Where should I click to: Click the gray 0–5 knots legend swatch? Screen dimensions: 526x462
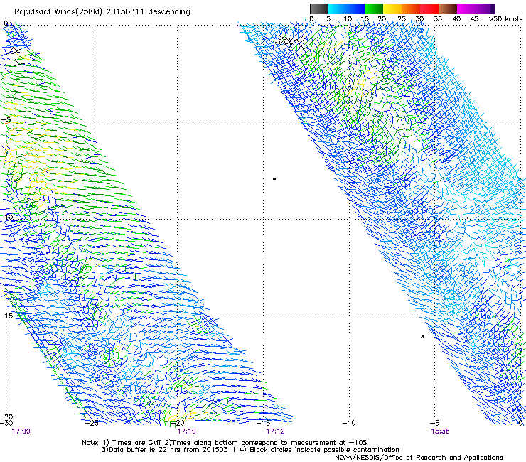coord(318,9)
